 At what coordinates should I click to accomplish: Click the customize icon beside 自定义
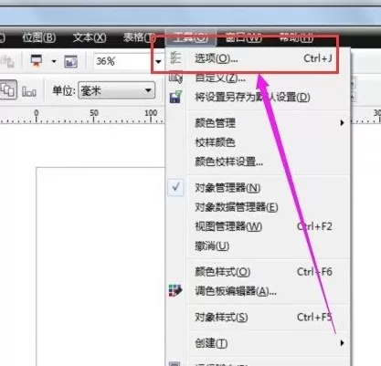click(175, 78)
